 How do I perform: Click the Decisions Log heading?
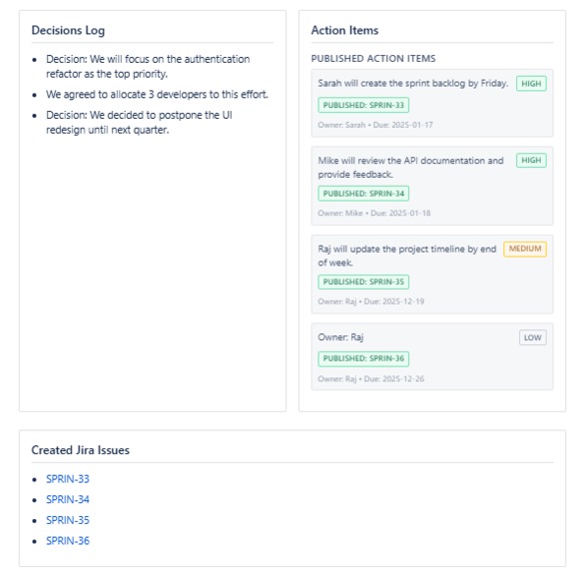point(68,31)
